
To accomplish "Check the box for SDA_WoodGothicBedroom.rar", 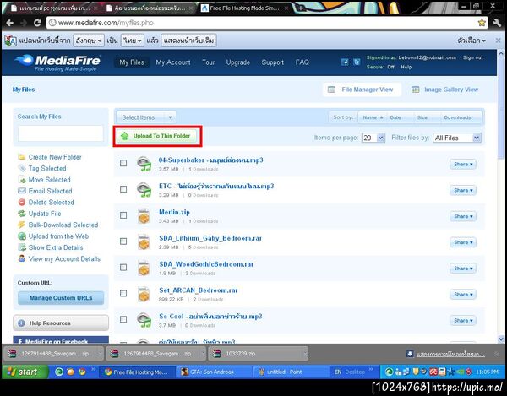I will point(123,268).
